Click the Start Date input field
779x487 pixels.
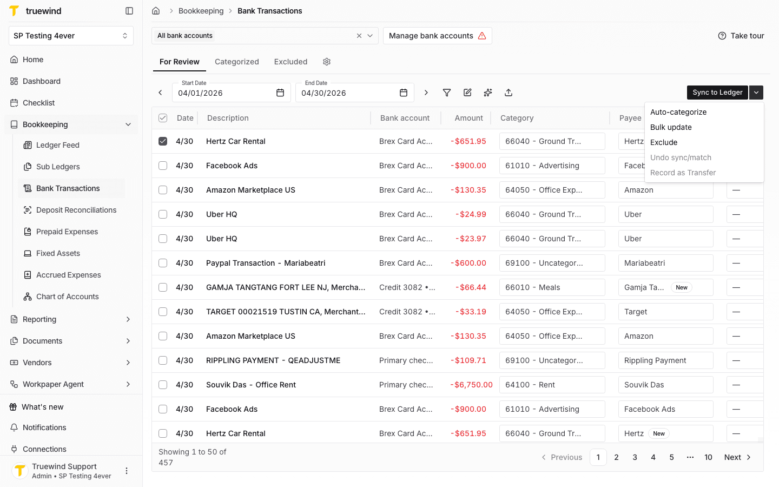pyautogui.click(x=232, y=93)
